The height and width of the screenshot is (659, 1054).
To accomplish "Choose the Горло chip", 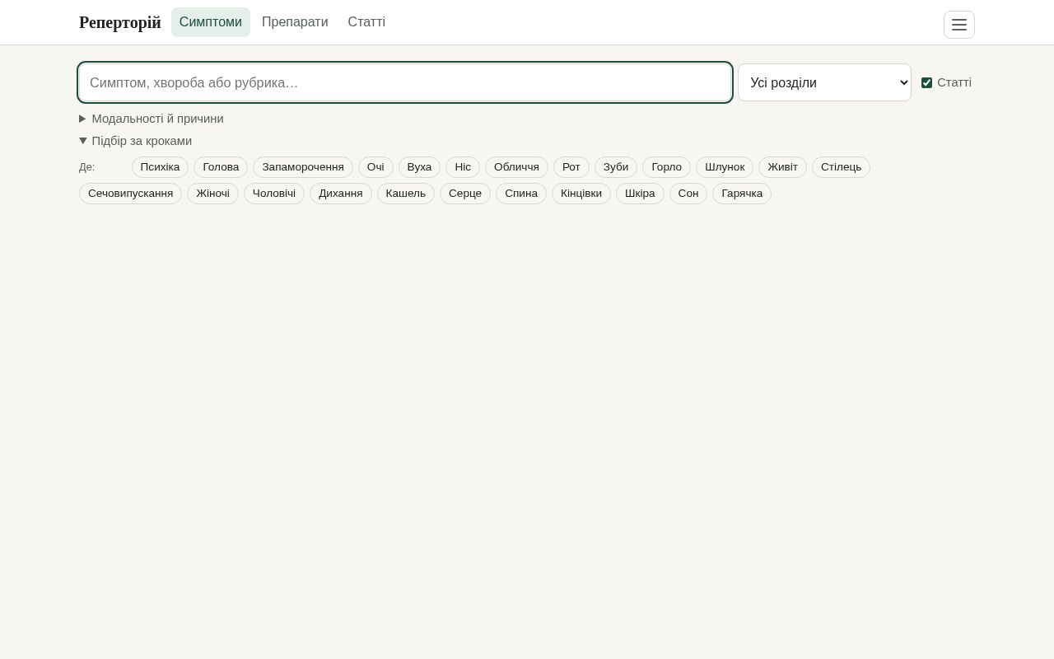I will point(666,167).
